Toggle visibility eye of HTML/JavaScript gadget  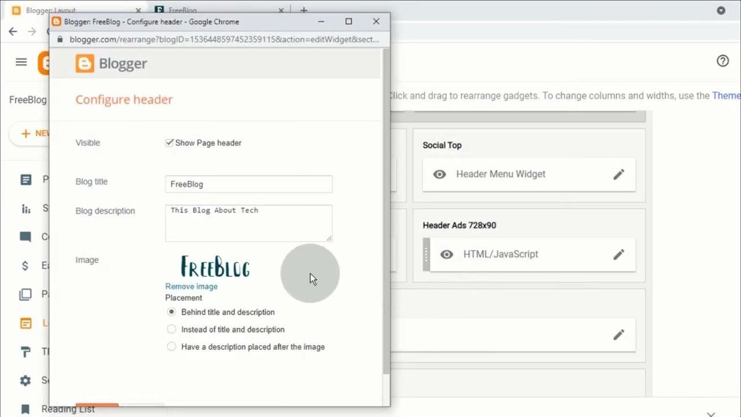446,254
